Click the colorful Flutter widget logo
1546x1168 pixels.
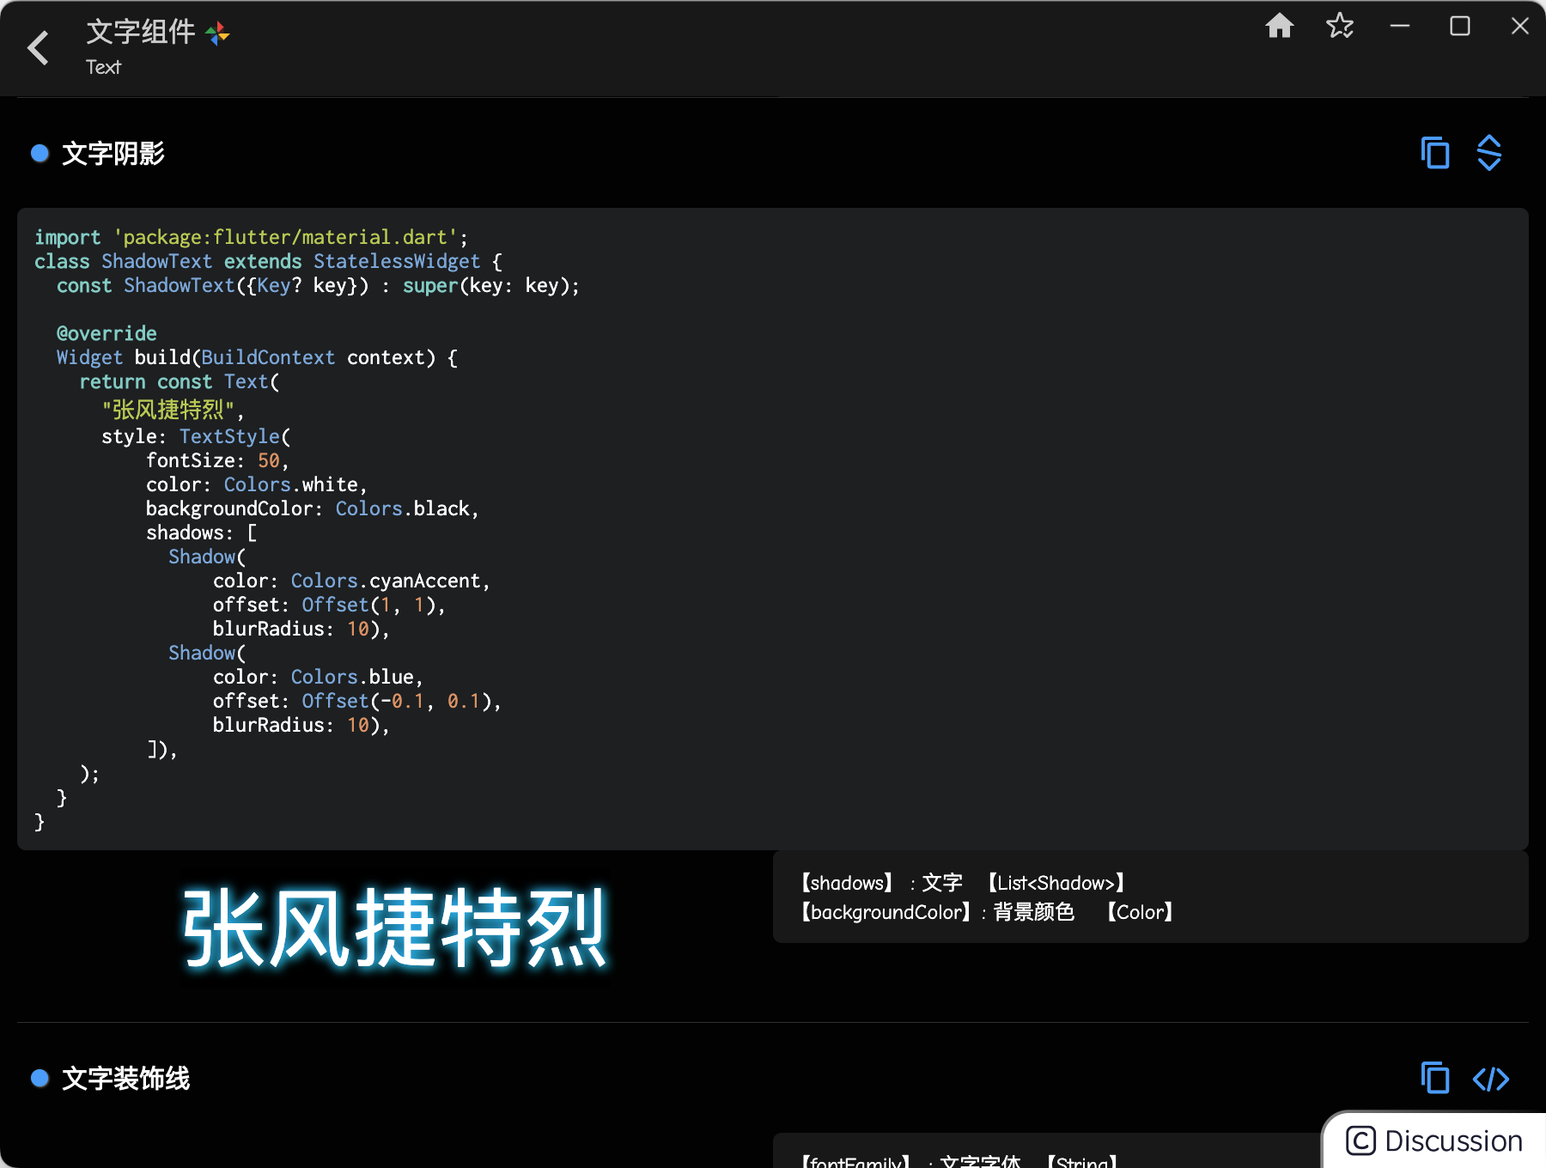click(x=217, y=33)
